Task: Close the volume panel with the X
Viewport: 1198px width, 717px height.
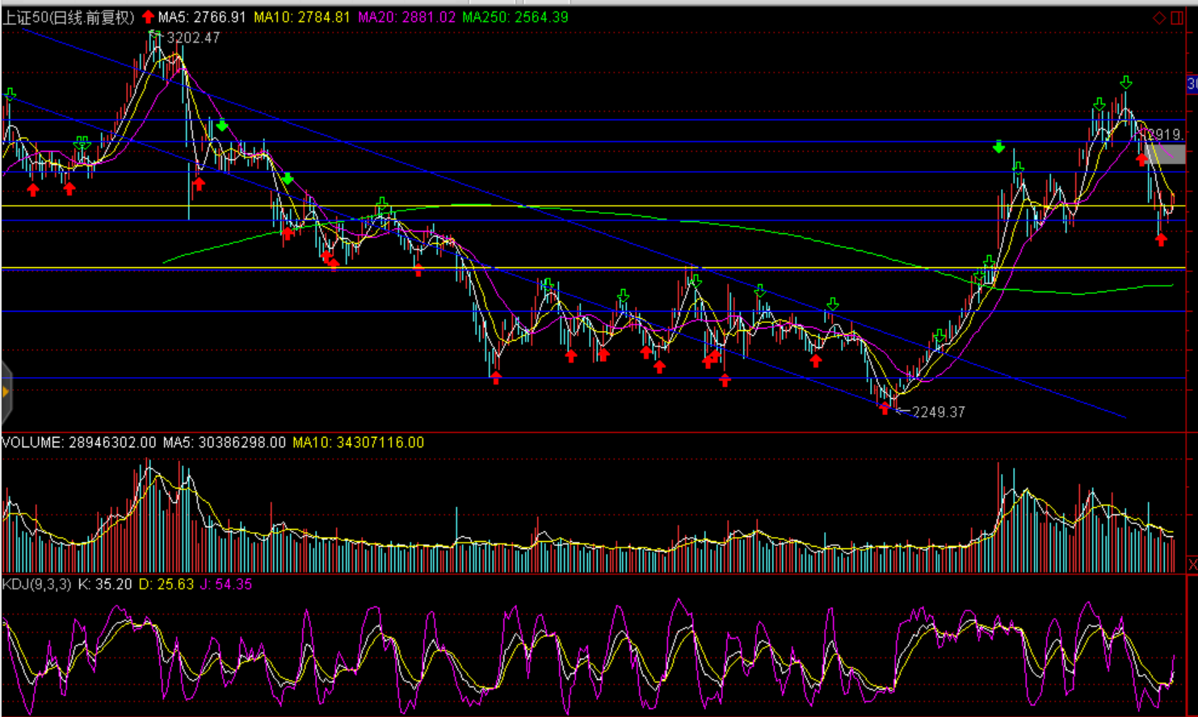Action: tap(1192, 564)
